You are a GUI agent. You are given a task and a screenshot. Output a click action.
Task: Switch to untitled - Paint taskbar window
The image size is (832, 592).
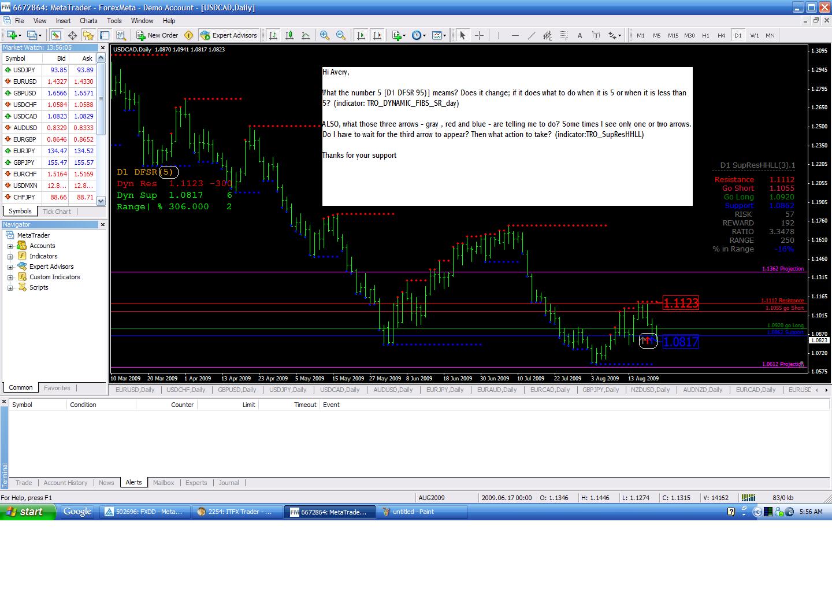pos(421,512)
